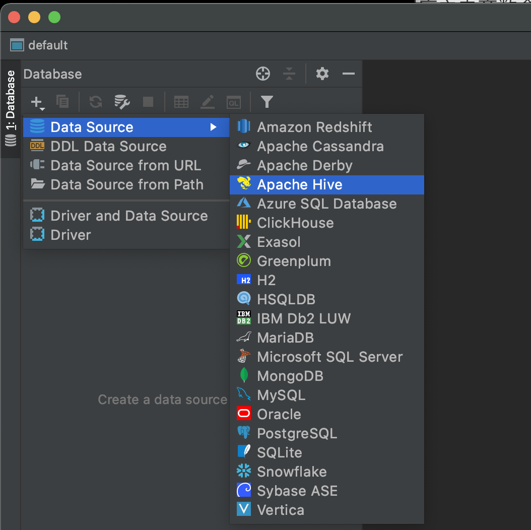Click the default project label

48,45
